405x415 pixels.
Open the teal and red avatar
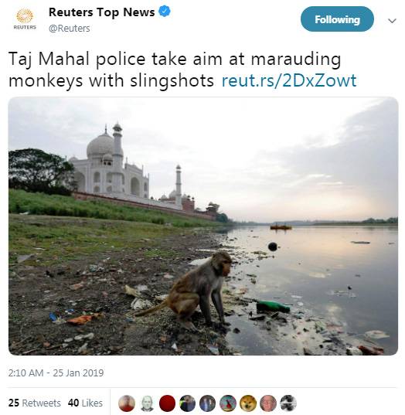tap(228, 403)
